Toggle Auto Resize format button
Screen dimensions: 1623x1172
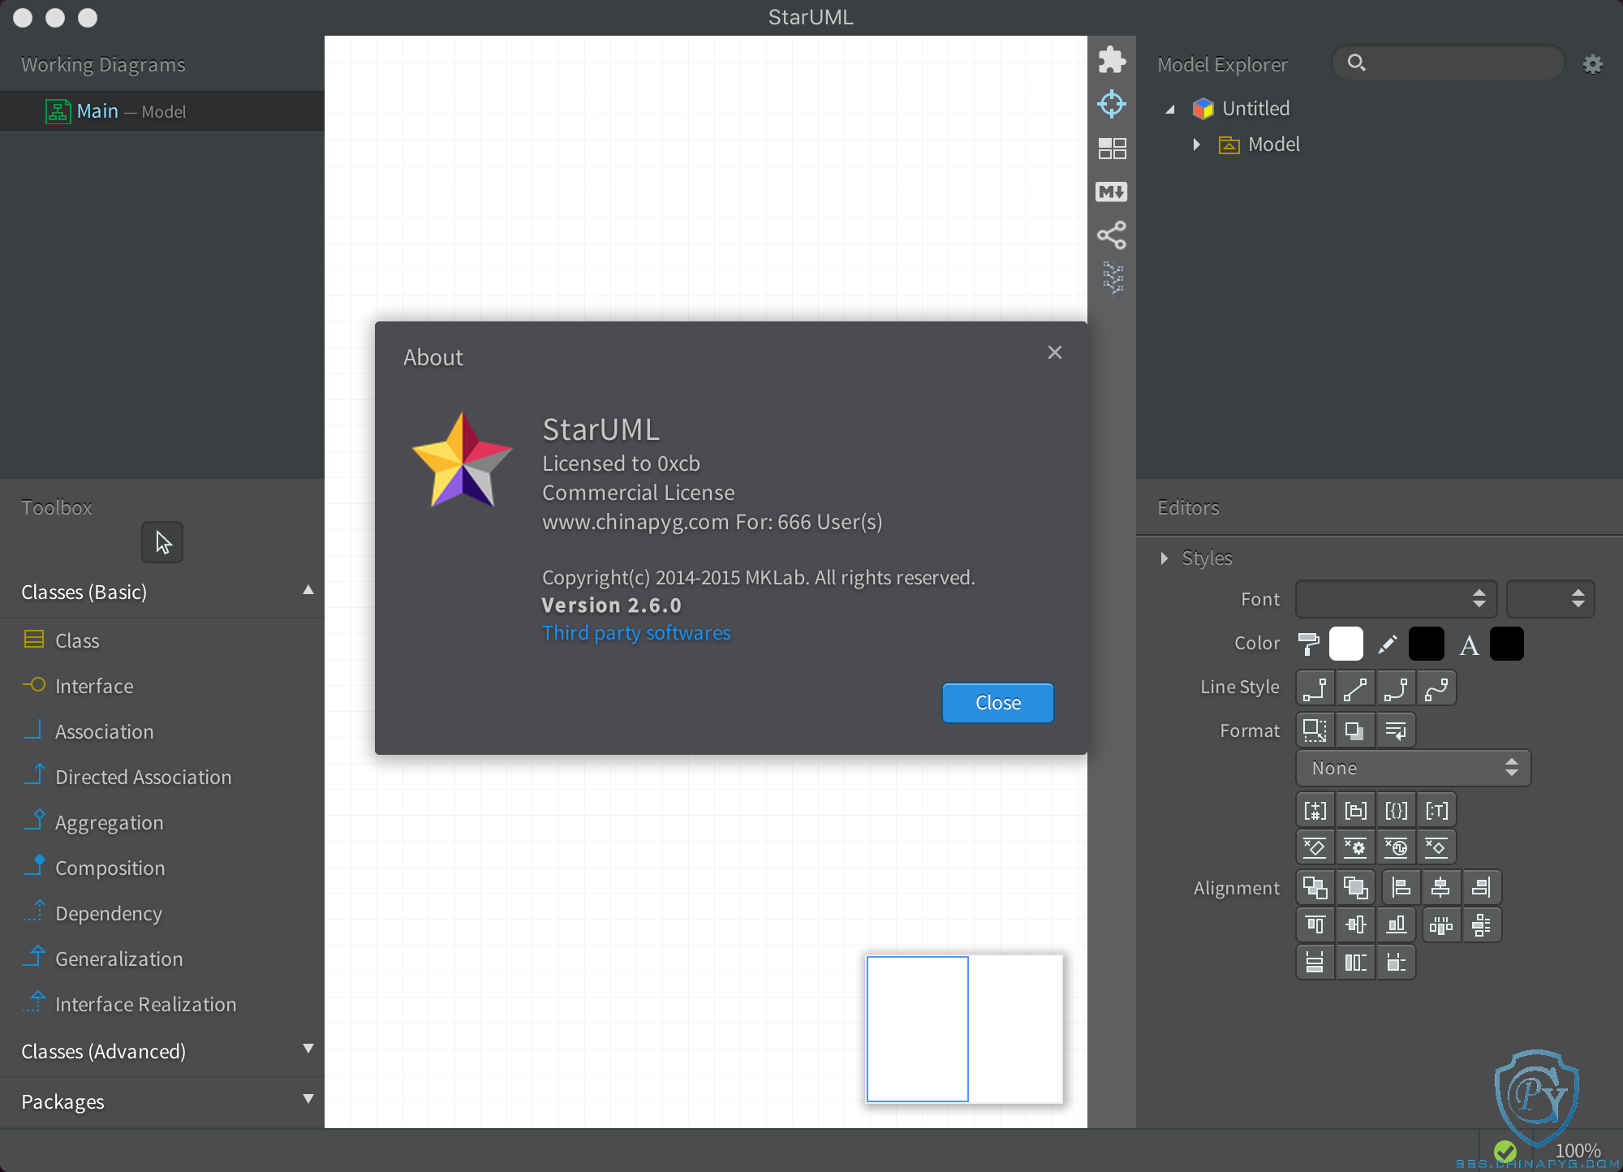(1315, 730)
